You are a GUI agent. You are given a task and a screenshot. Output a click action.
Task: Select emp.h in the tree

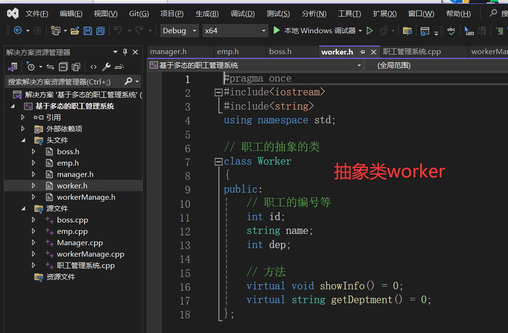[68, 163]
